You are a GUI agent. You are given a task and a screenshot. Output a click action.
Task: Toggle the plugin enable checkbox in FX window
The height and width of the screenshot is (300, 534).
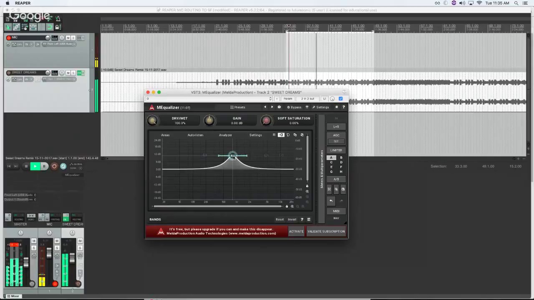[341, 99]
